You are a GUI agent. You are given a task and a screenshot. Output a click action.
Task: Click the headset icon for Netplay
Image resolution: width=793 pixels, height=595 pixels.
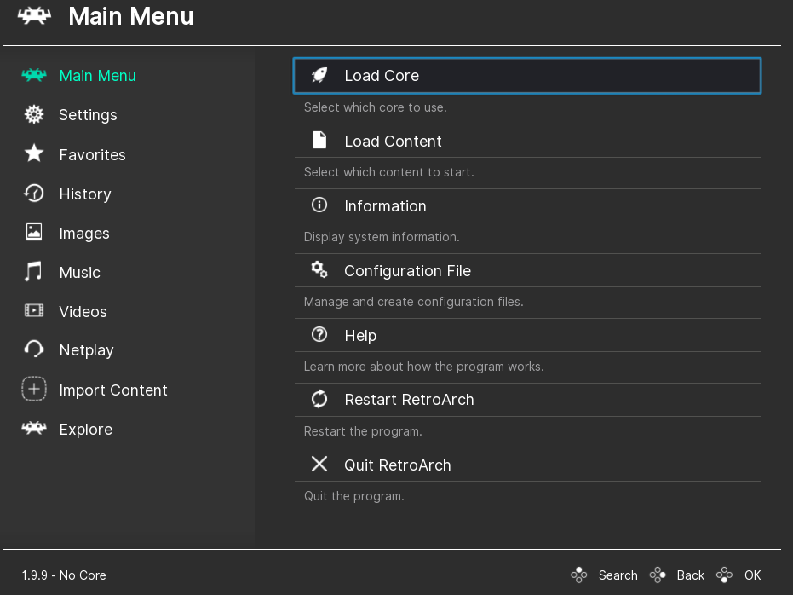tap(34, 349)
